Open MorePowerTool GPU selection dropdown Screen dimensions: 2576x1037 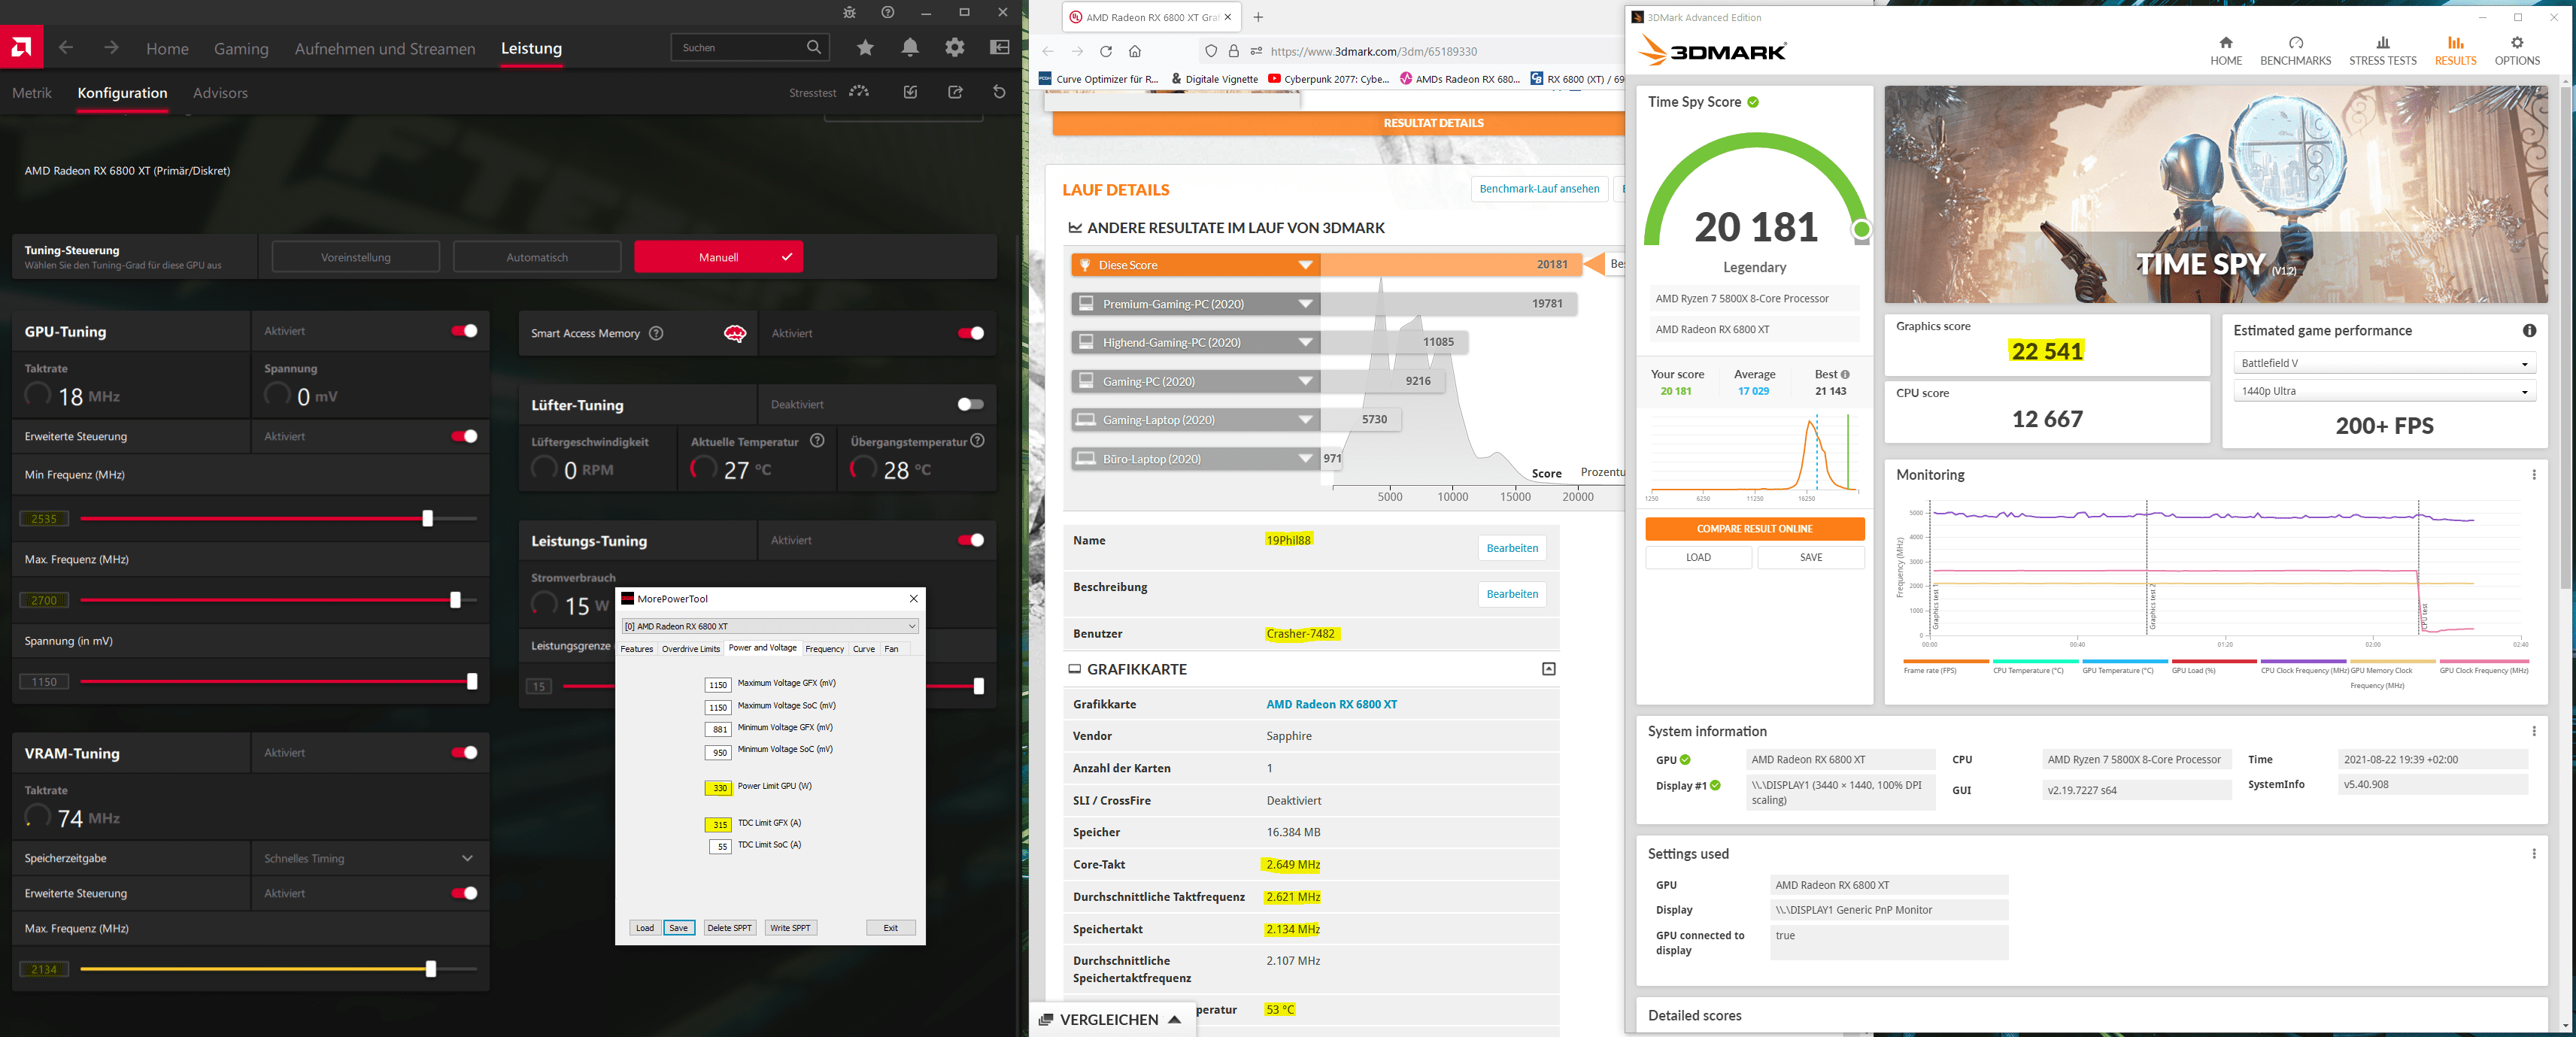[769, 626]
